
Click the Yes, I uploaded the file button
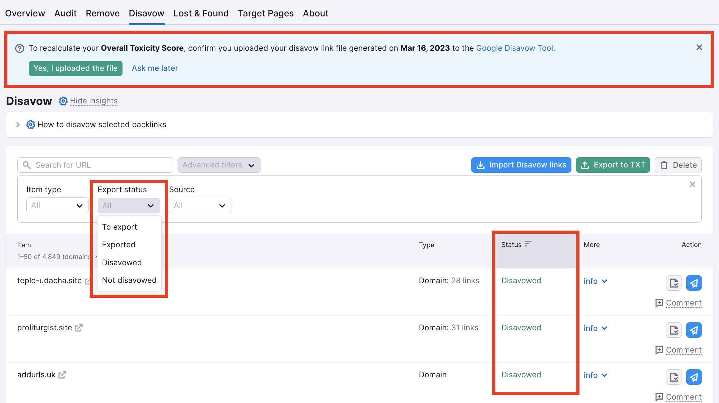[x=75, y=68]
